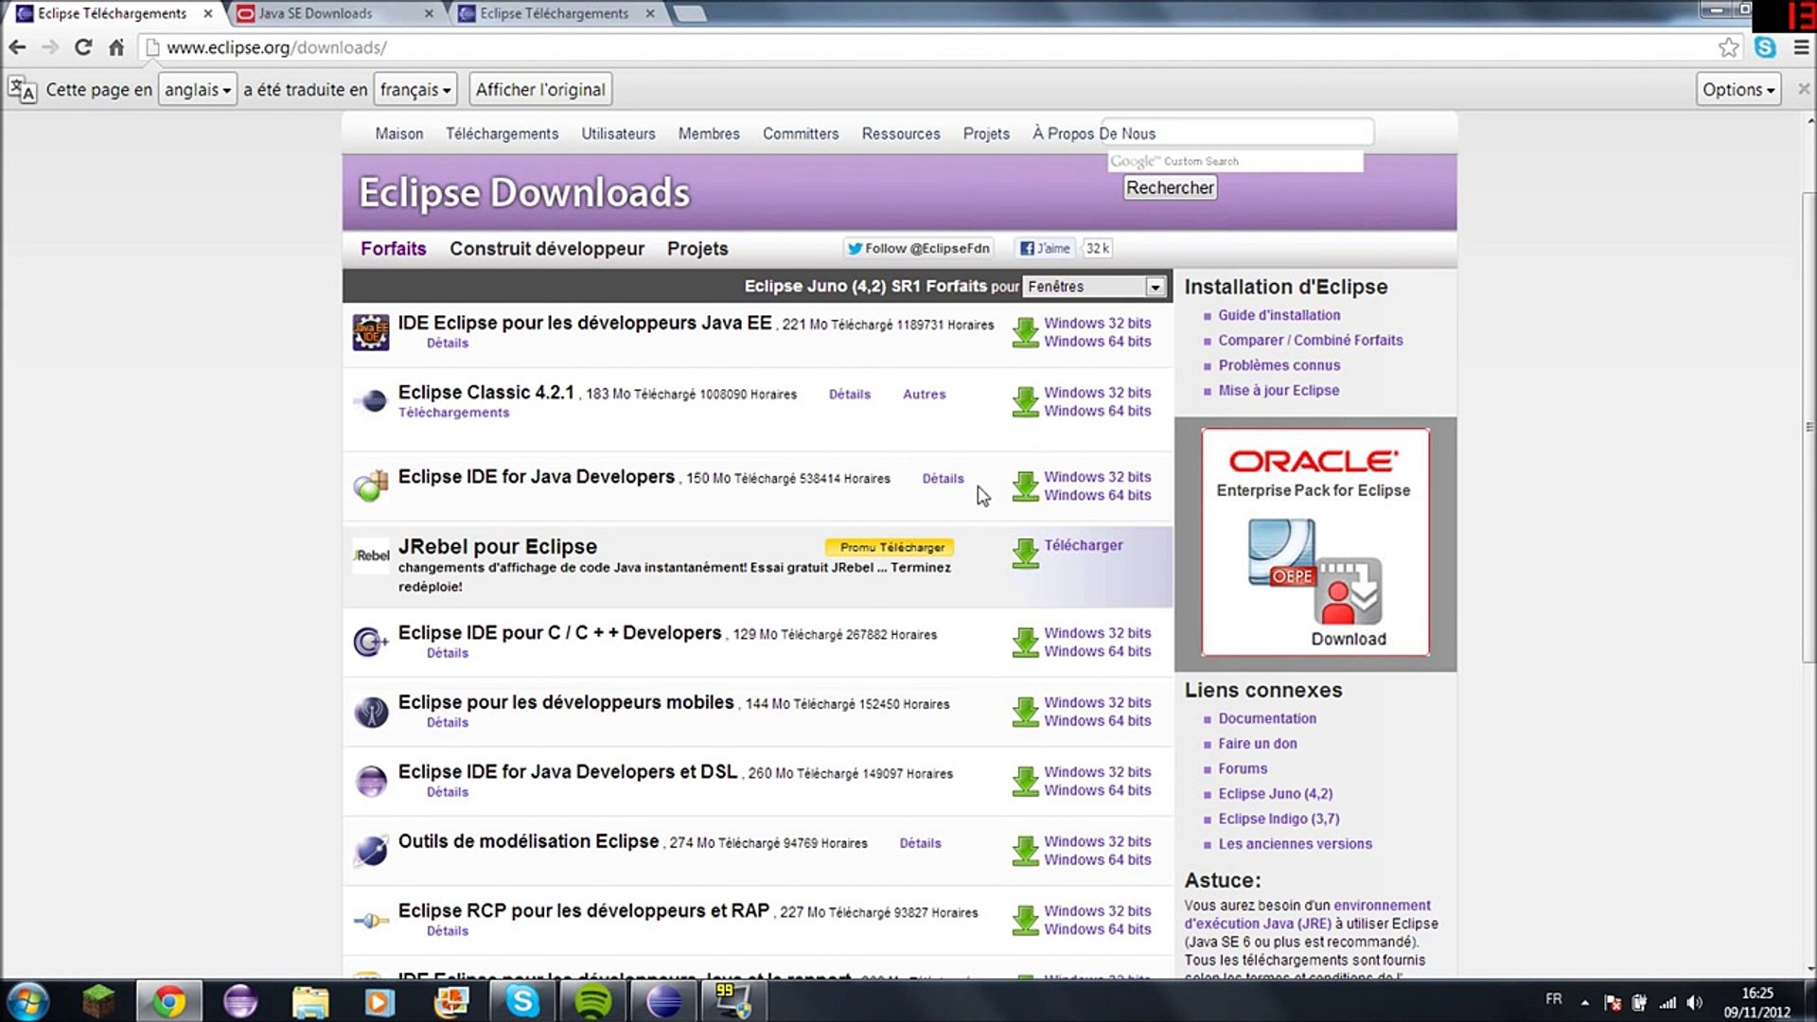This screenshot has width=1817, height=1022.
Task: Click the browser back arrow
Action: click(x=17, y=47)
